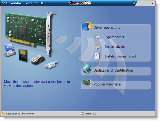Click the memory card image

pyautogui.click(x=23, y=55)
